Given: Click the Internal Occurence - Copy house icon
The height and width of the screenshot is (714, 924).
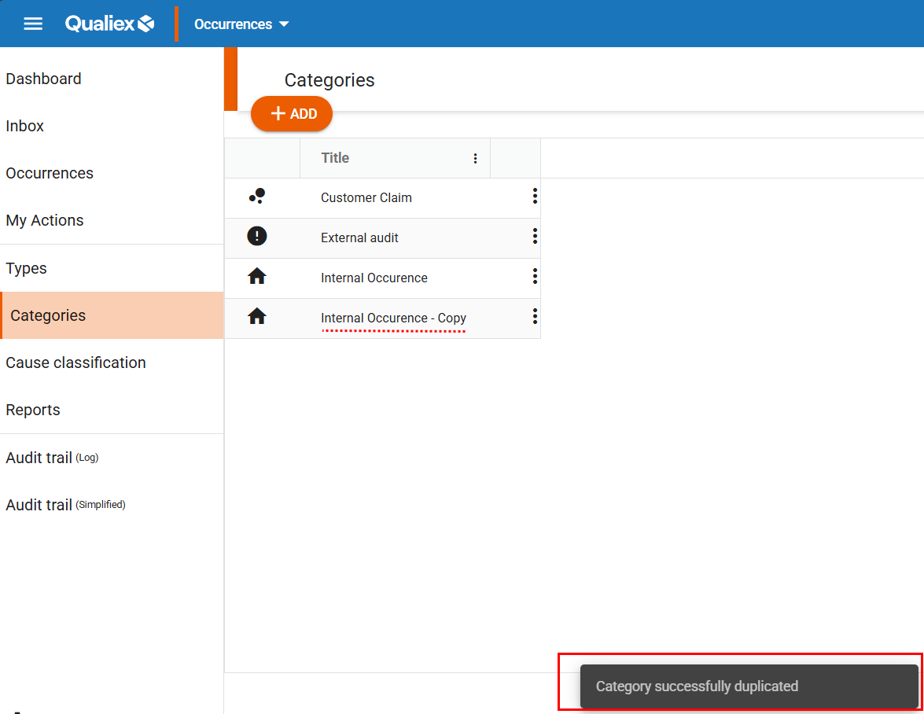Looking at the screenshot, I should (x=257, y=317).
